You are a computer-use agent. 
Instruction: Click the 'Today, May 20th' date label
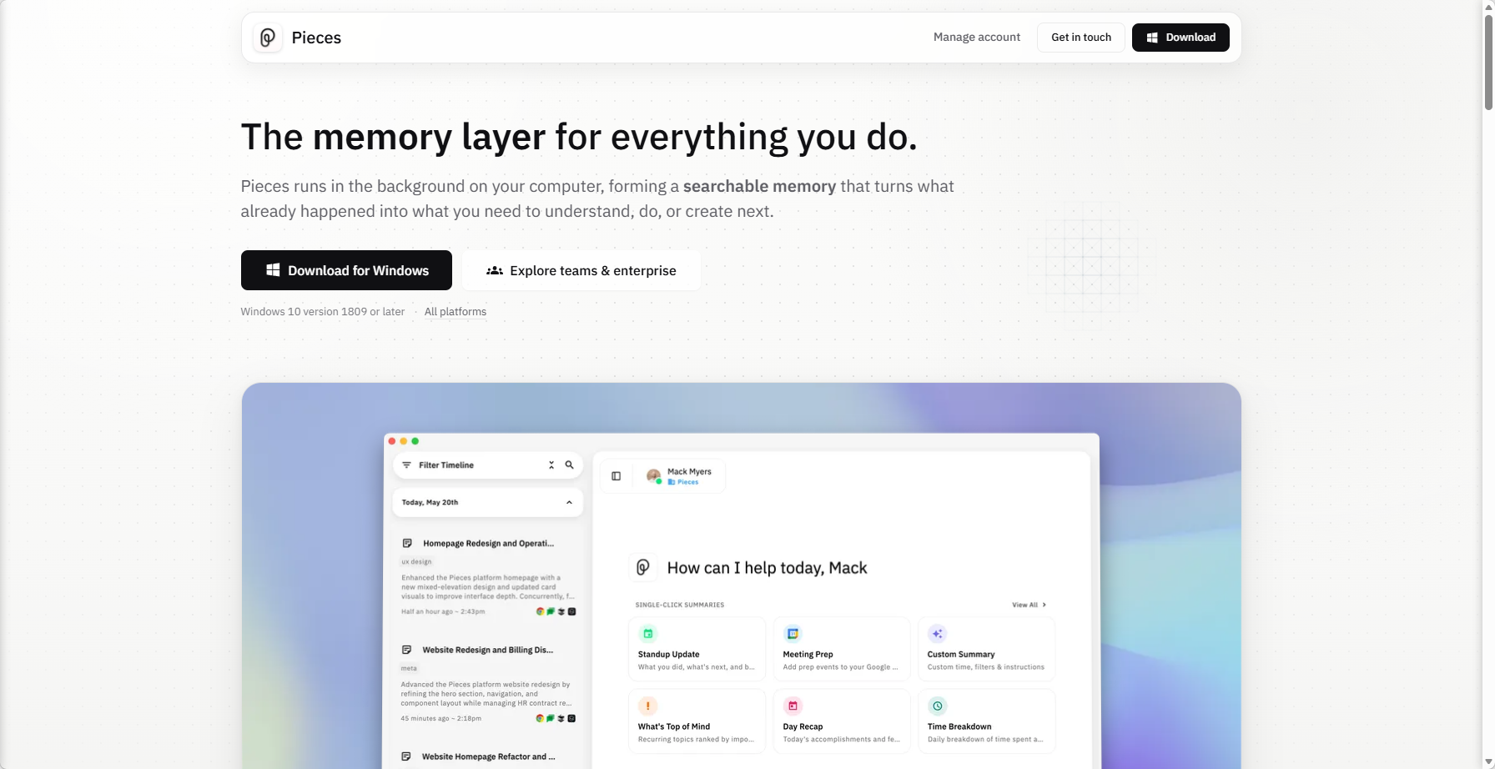tap(430, 503)
